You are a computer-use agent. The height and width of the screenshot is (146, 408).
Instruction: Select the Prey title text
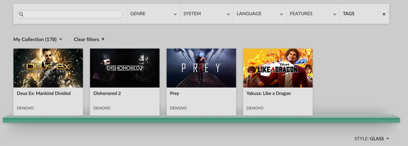click(175, 93)
